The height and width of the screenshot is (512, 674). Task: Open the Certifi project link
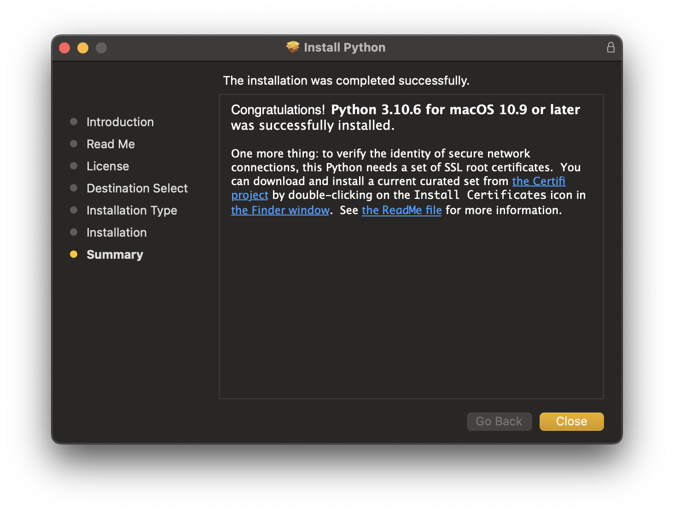[x=539, y=181]
